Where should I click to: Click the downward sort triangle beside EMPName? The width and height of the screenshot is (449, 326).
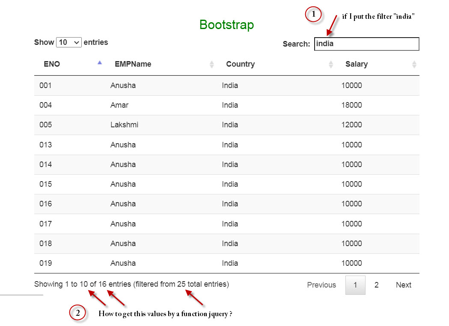click(212, 66)
